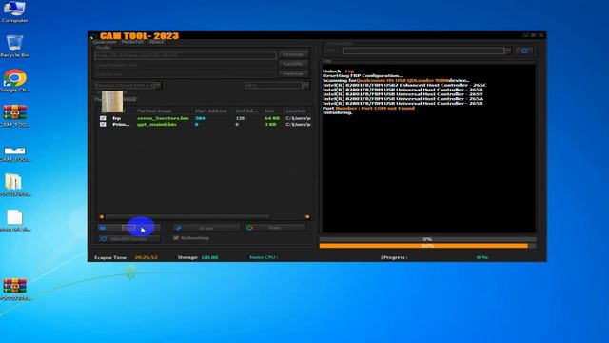Screen dimensions: 609x343
Task: Click the log output area
Action: click(x=429, y=149)
